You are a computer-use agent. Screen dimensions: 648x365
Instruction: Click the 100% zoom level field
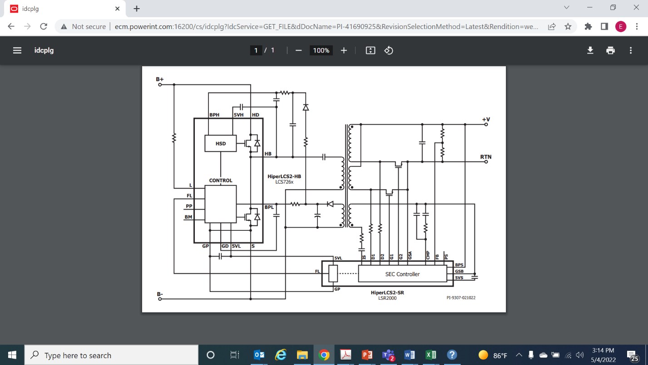pyautogui.click(x=321, y=50)
